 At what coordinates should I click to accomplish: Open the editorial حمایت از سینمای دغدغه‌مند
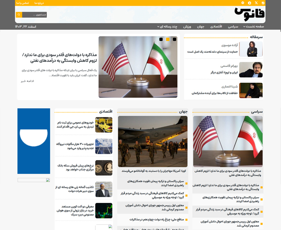pos(213,52)
